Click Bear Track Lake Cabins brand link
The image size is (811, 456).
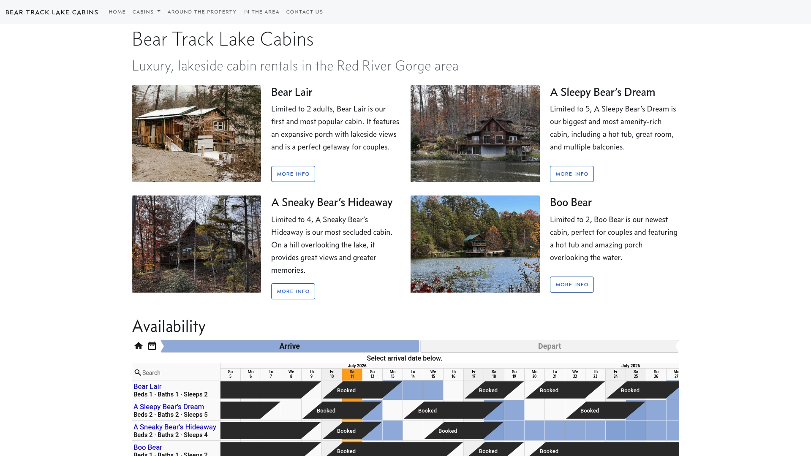pyautogui.click(x=52, y=12)
